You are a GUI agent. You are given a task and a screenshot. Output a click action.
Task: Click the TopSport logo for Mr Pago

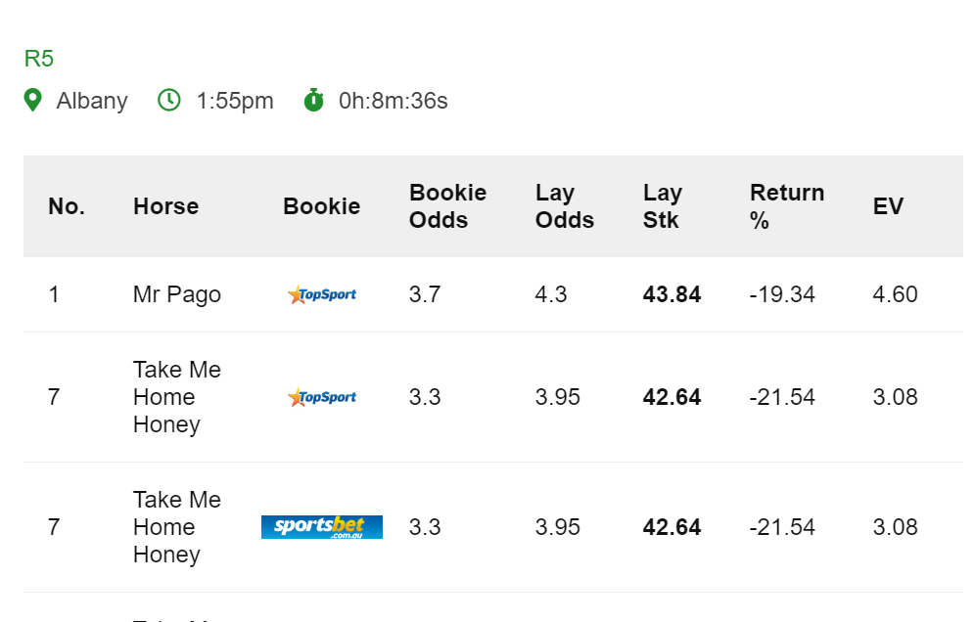click(322, 294)
